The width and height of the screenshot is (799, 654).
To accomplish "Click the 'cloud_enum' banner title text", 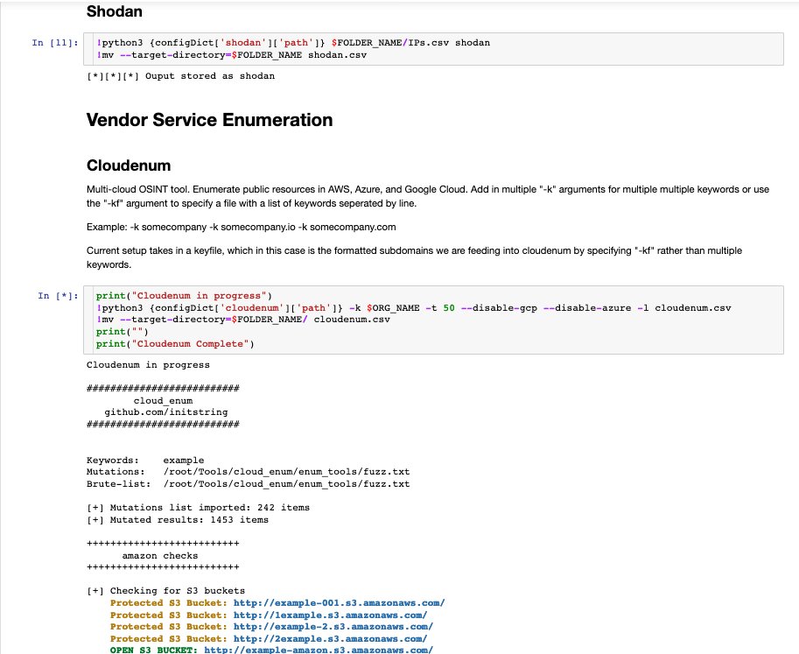I will (x=163, y=401).
